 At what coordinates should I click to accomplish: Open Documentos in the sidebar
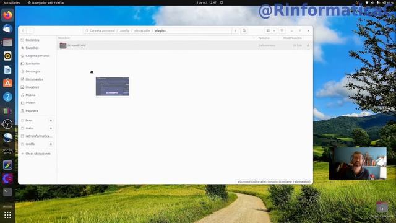point(37,79)
